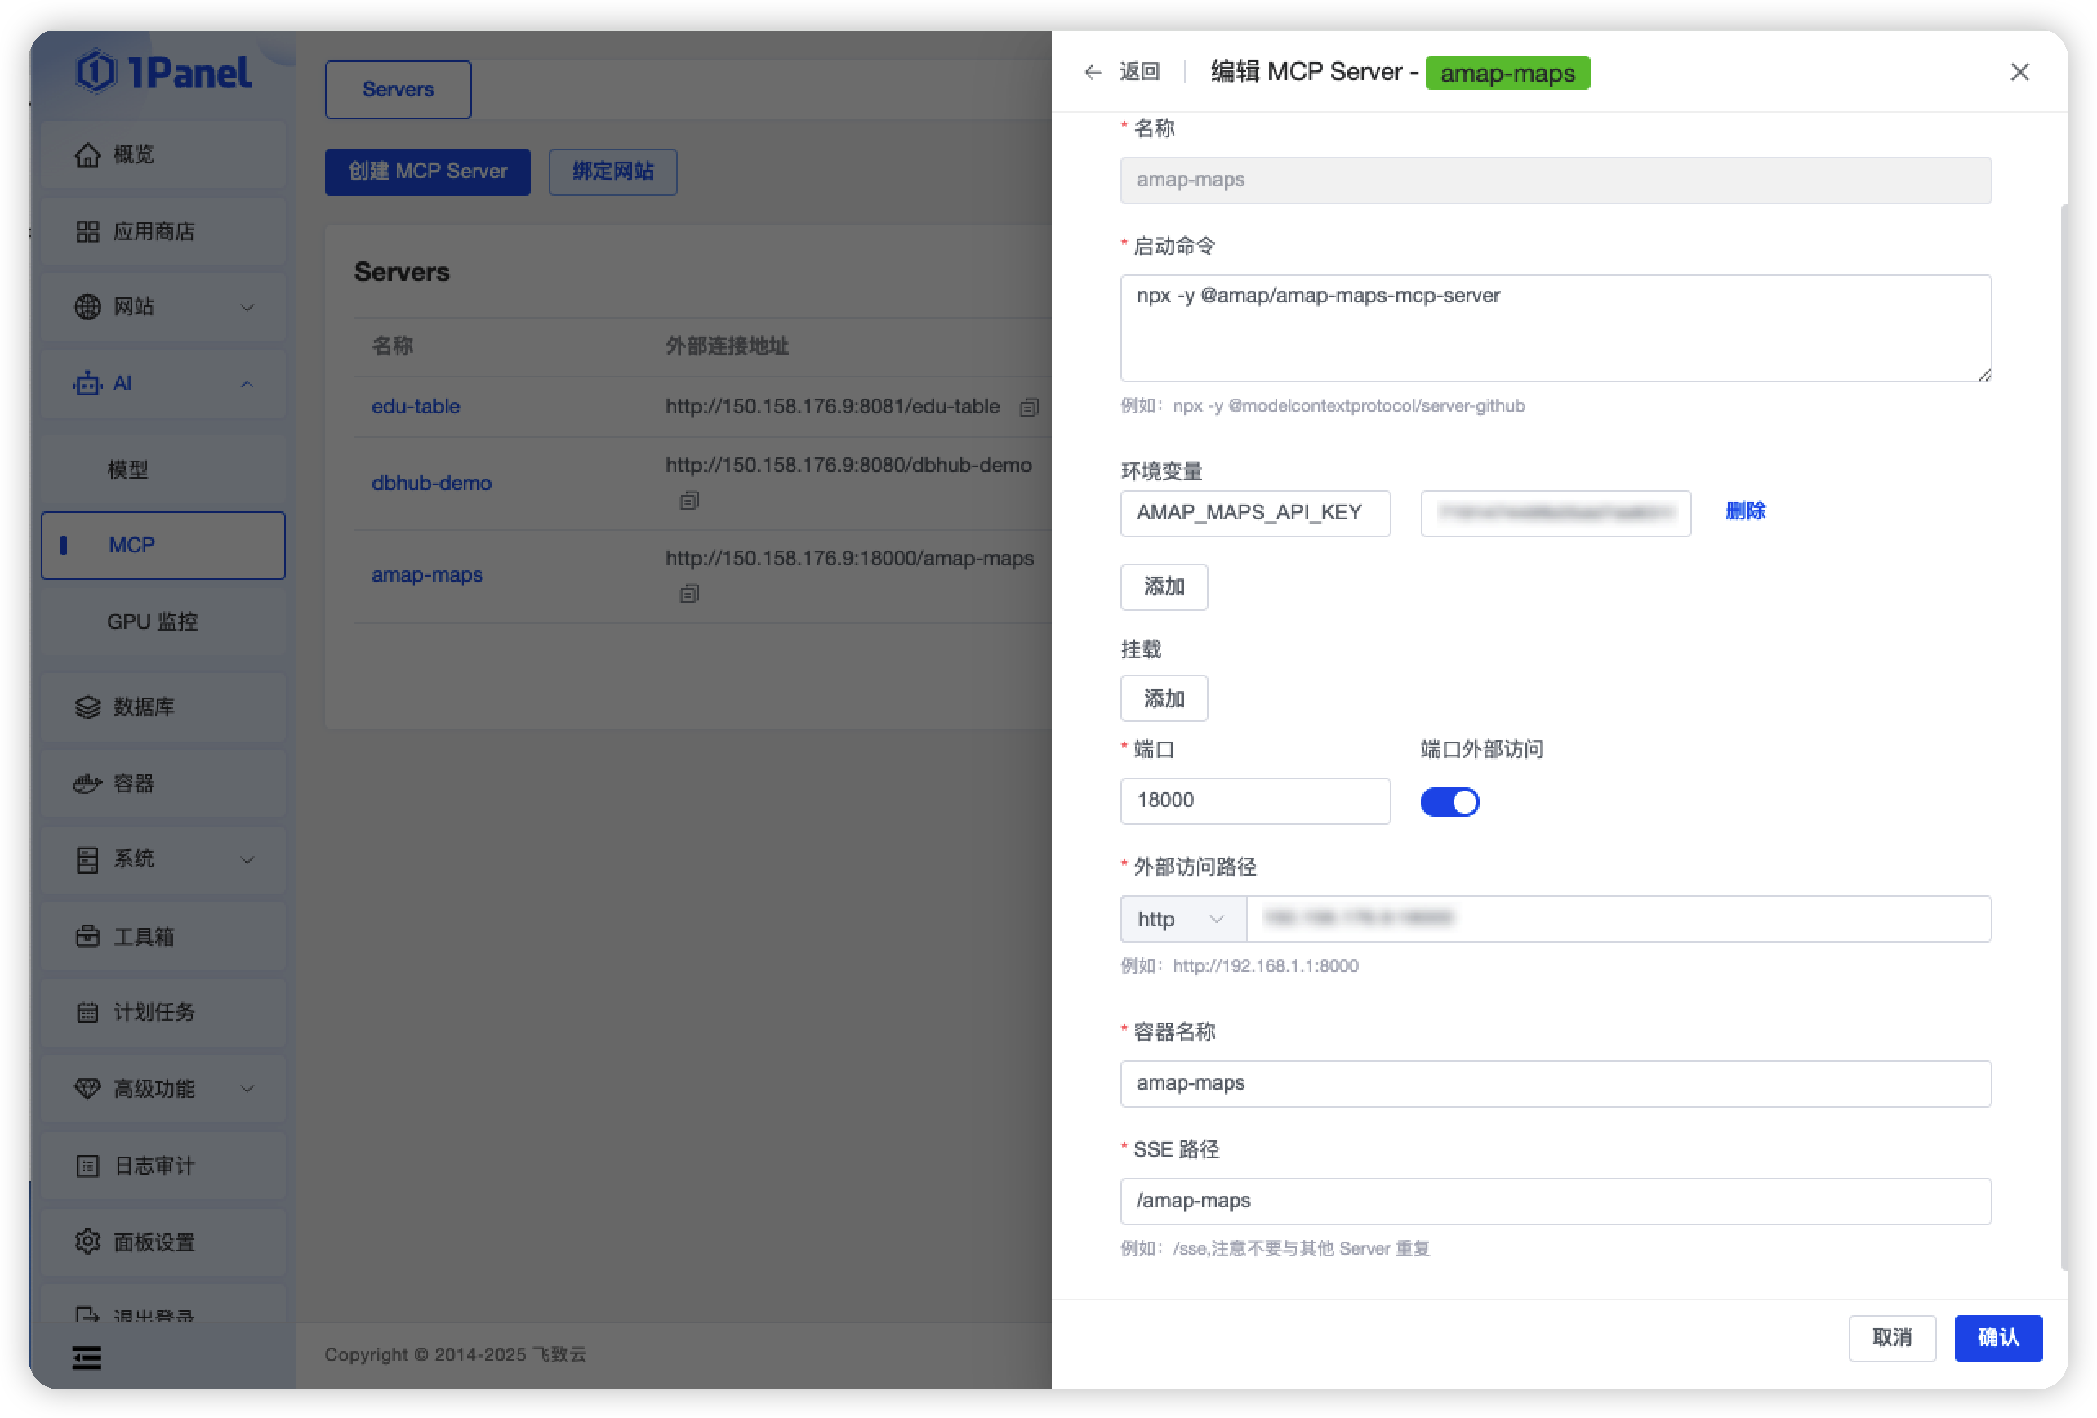The image size is (2097, 1418).
Task: Click the 数据库 database icon
Action: click(87, 707)
